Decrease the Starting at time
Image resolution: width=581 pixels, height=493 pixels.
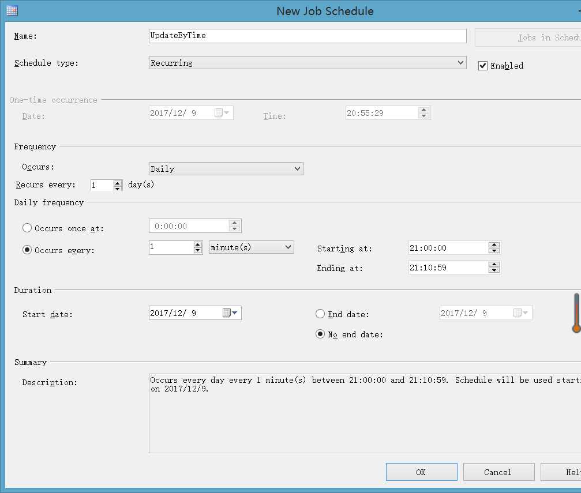pos(494,251)
